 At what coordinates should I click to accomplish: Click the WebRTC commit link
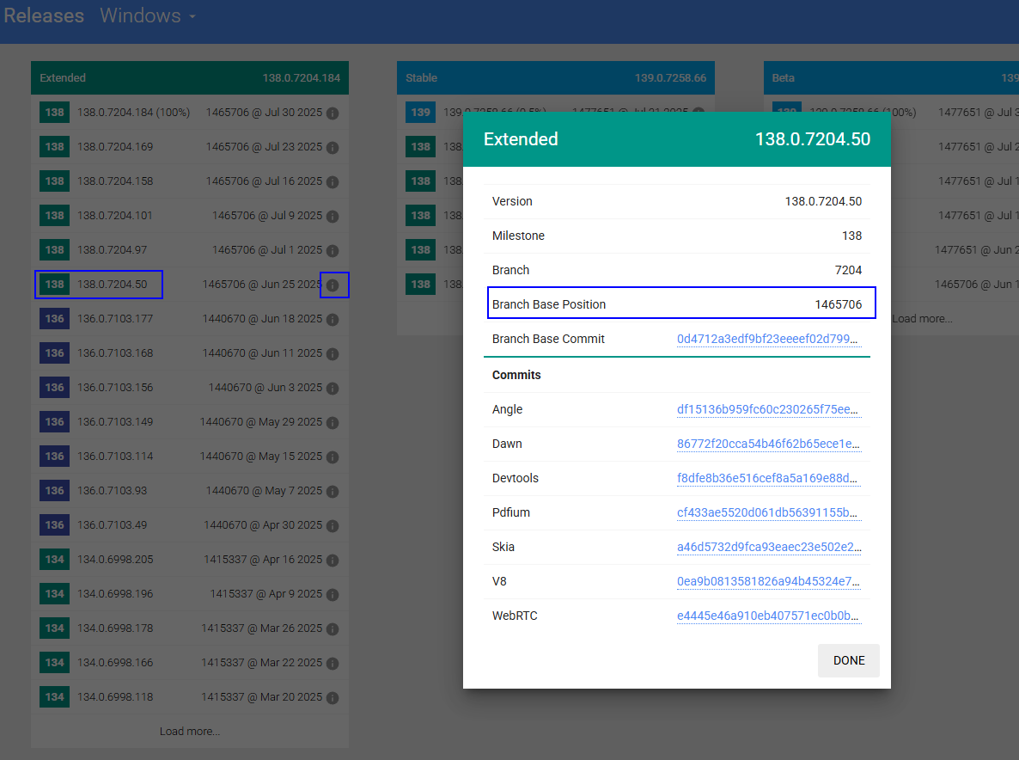tap(768, 616)
